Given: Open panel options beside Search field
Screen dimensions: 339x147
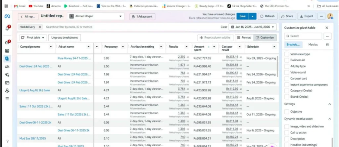Looking at the screenshot, I should 327,36.
